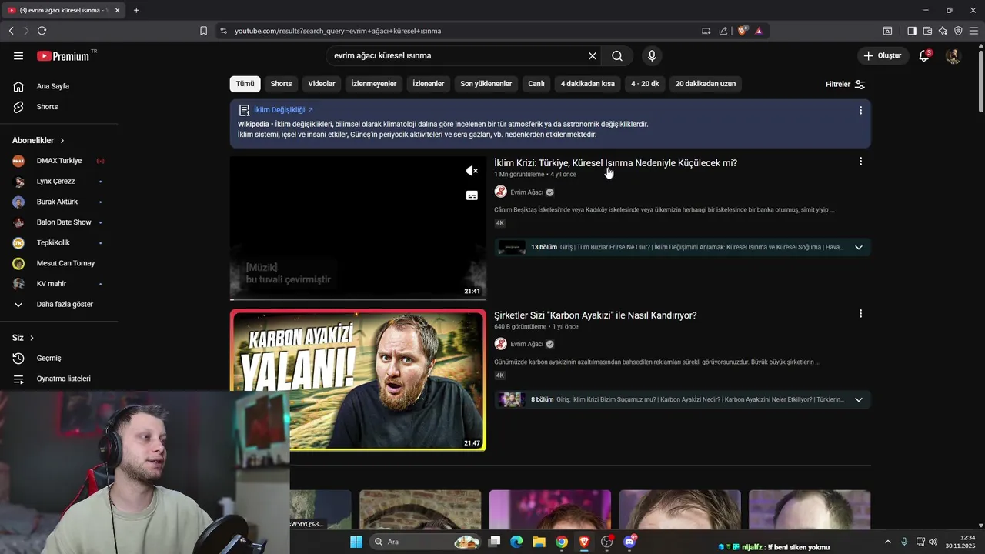Open the Brave Shields lion icon
This screenshot has height=554, width=985.
(x=743, y=31)
